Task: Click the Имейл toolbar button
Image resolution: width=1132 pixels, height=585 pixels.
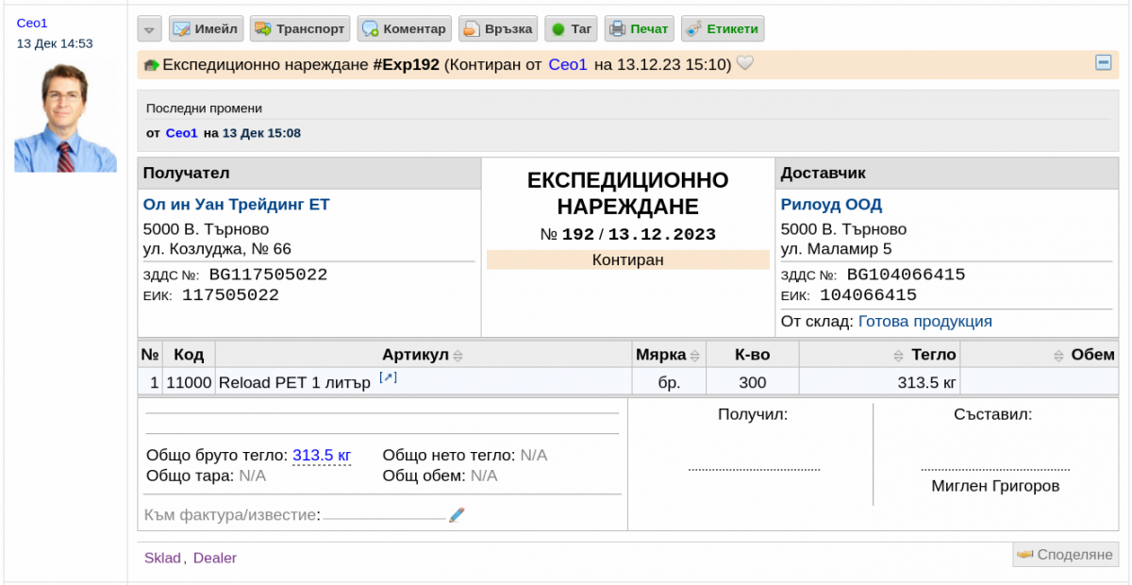Action: (x=207, y=29)
